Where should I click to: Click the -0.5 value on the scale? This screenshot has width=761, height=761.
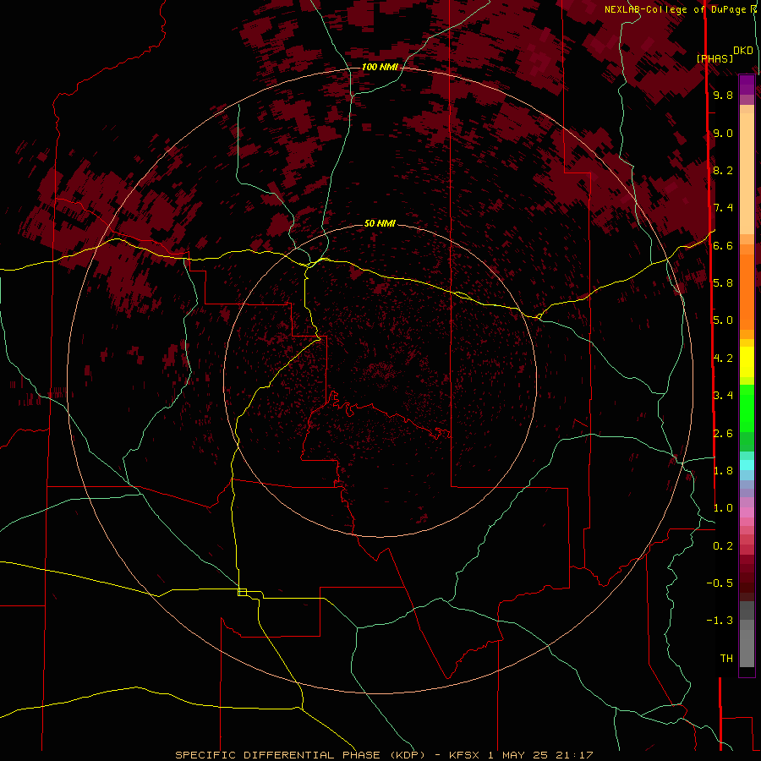coord(720,583)
